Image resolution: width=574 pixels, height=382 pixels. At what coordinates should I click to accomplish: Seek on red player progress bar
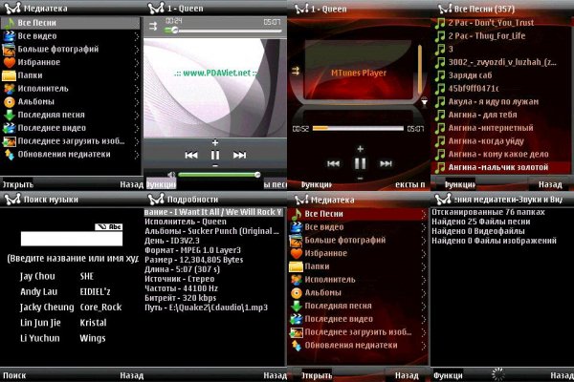[358, 128]
